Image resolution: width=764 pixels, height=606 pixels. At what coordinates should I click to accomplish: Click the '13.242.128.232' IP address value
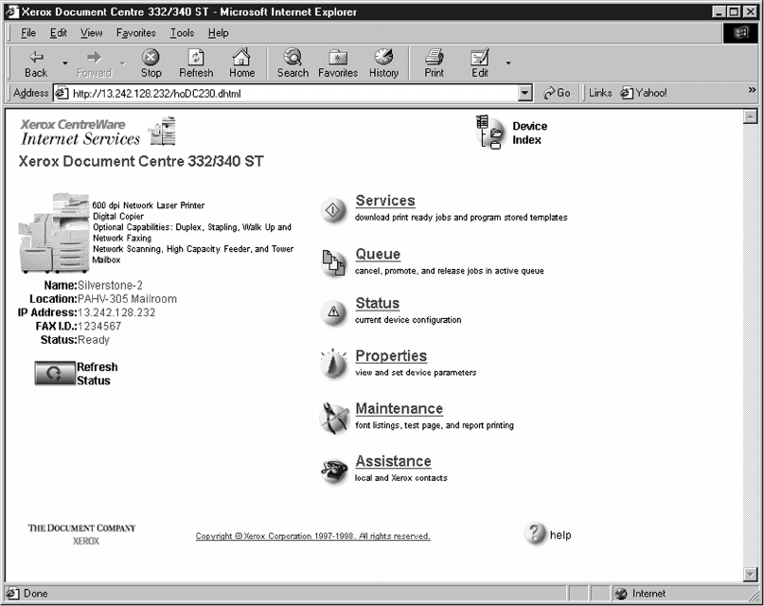[x=116, y=312]
